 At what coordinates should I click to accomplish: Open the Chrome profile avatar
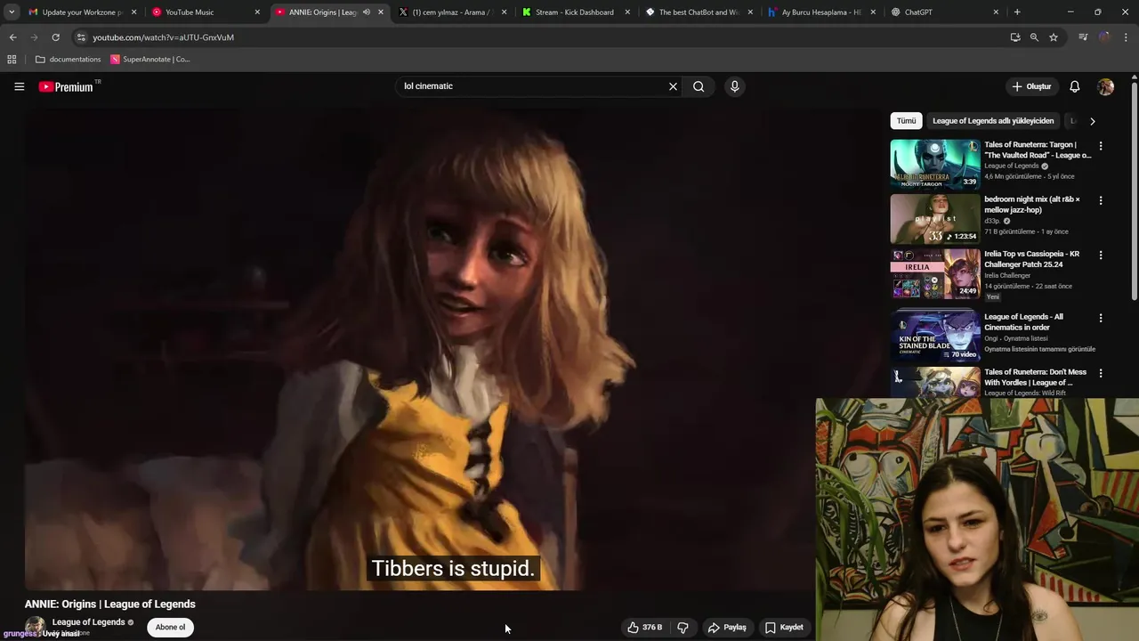click(x=1104, y=37)
